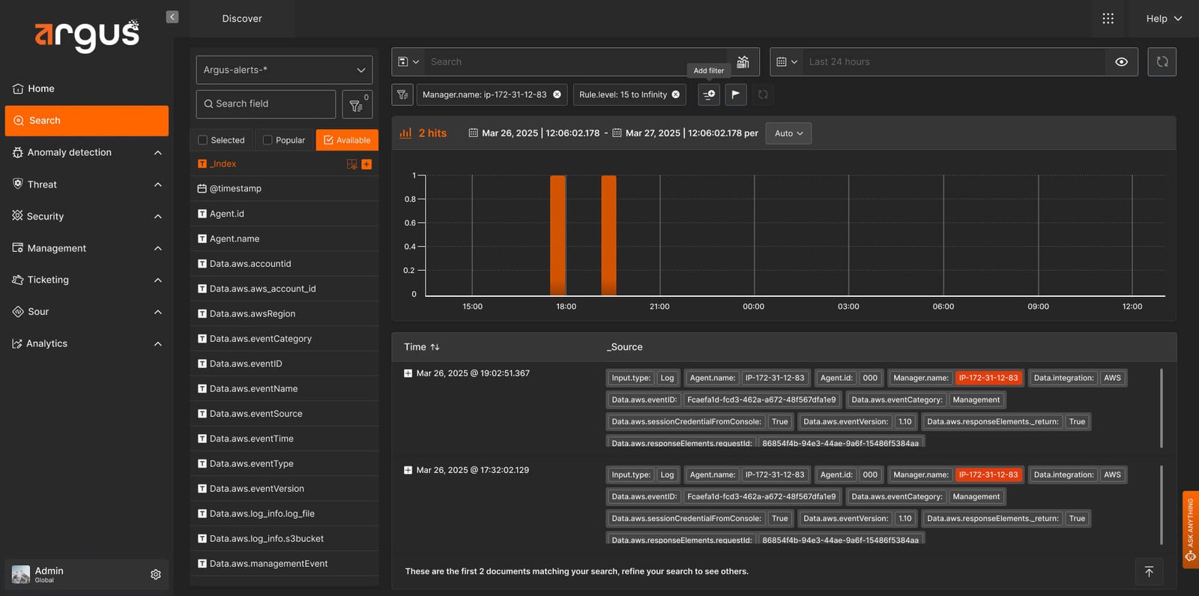Tick the Selected checkbox
This screenshot has width=1199, height=596.
(x=202, y=140)
